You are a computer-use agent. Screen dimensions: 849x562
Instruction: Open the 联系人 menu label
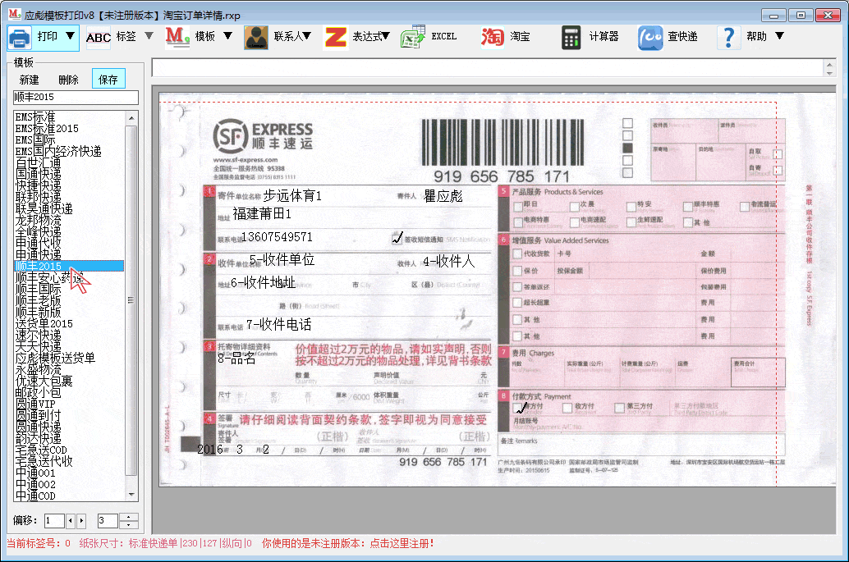pyautogui.click(x=287, y=36)
